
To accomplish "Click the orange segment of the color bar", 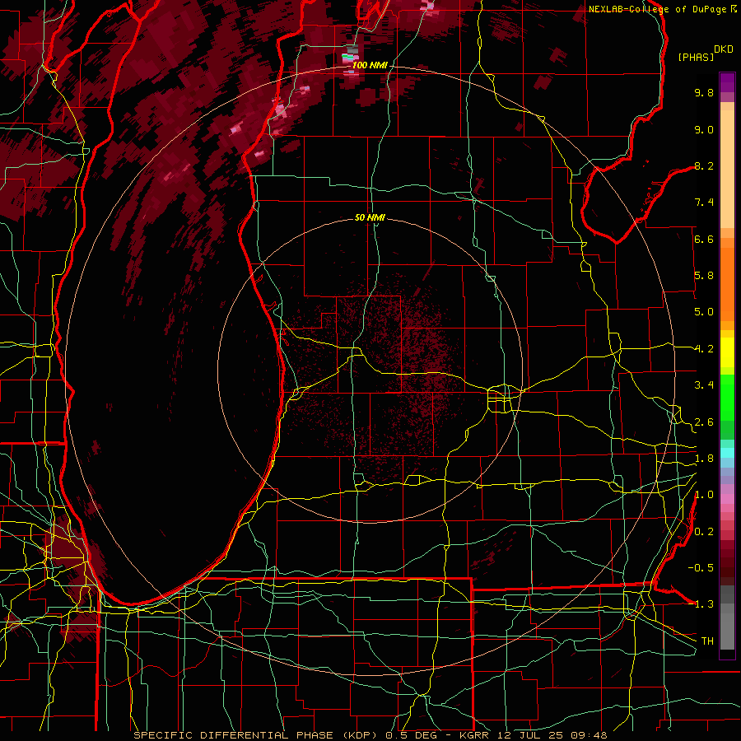I will point(727,283).
